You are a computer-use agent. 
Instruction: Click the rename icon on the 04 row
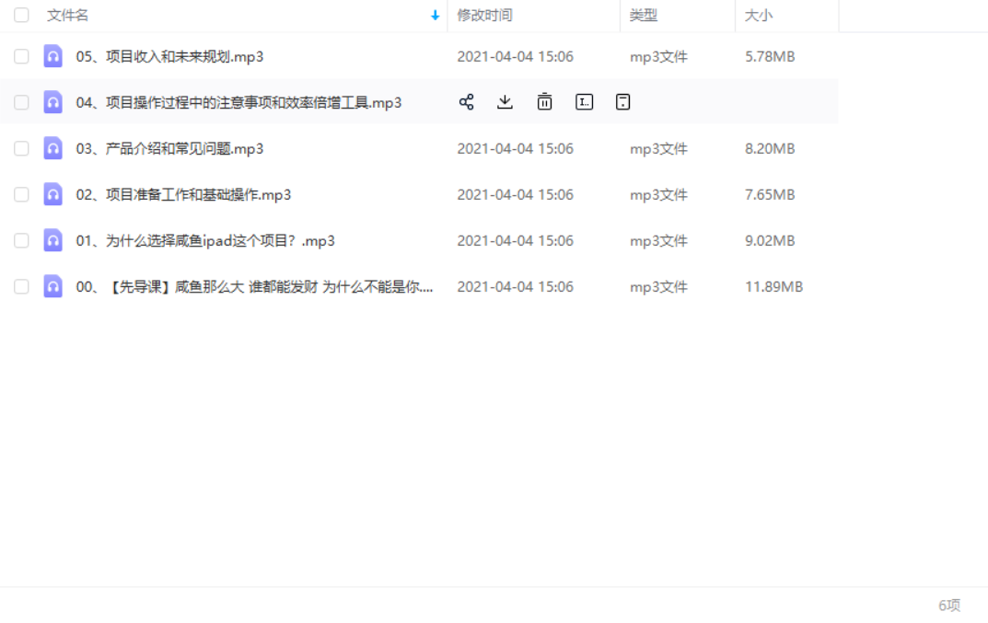pos(584,102)
